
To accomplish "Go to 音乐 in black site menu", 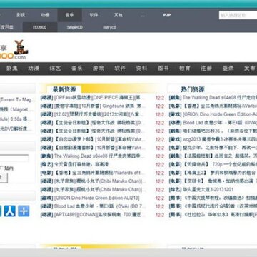I will click(77, 69).
